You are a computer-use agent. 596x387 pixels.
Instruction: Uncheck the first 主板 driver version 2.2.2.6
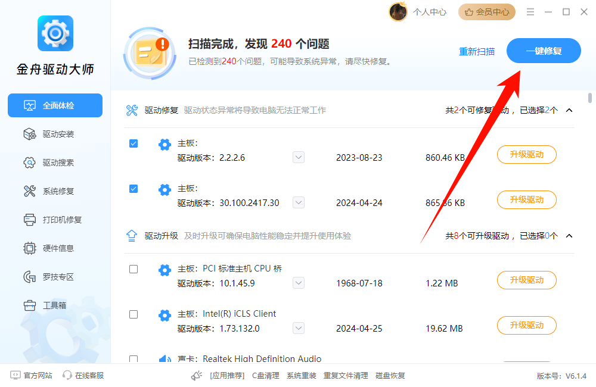(x=134, y=144)
